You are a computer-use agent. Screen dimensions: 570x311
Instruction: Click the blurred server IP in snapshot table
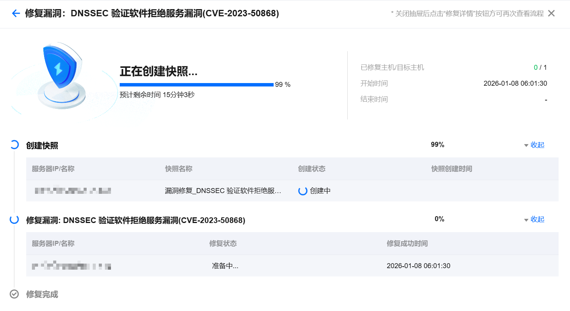click(x=73, y=191)
